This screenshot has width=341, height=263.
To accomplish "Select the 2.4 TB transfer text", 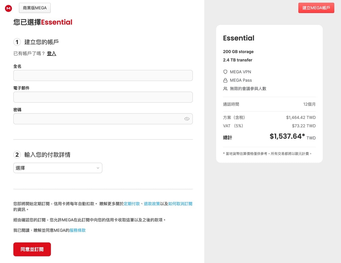I will 238,60.
